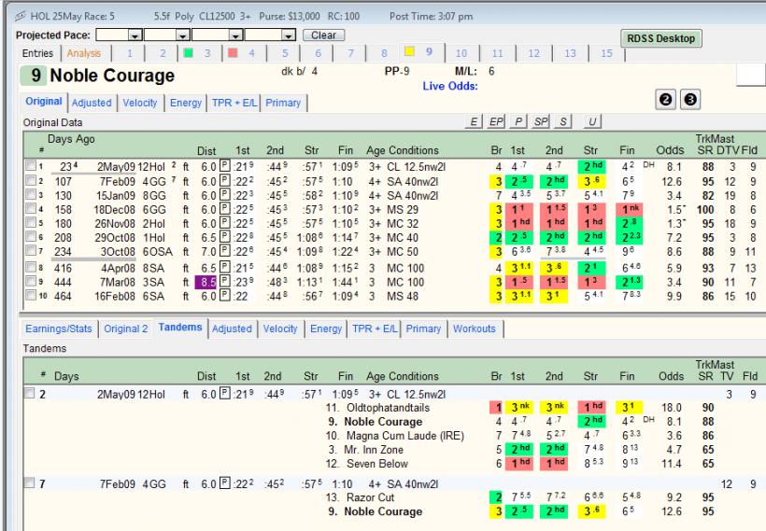Viewport: 766px width, 531px height.
Task: Click the P surface icon in 3Oct08 6OSA row
Action: tap(225, 251)
